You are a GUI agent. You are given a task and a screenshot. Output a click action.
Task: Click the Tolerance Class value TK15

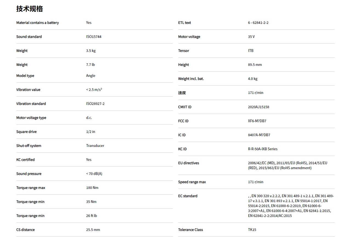[x=252, y=230]
